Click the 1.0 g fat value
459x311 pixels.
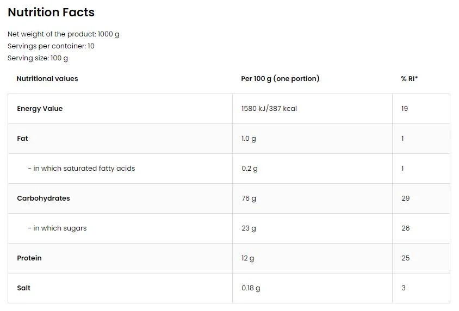coord(249,139)
